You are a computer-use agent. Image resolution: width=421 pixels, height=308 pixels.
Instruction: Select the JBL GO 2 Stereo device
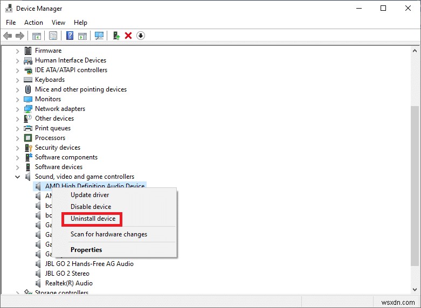pyautogui.click(x=67, y=274)
